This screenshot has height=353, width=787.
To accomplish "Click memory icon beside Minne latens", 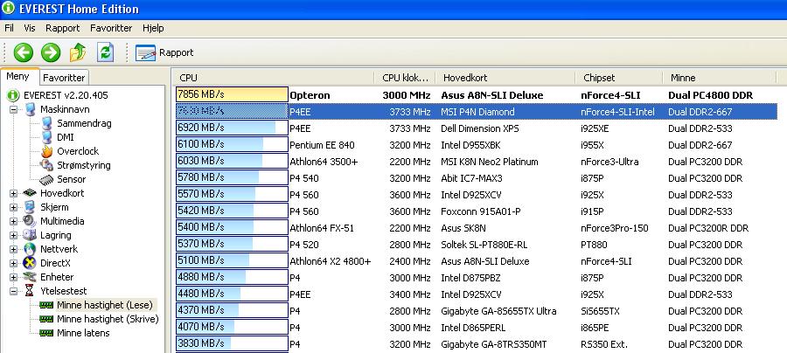I will coord(46,333).
